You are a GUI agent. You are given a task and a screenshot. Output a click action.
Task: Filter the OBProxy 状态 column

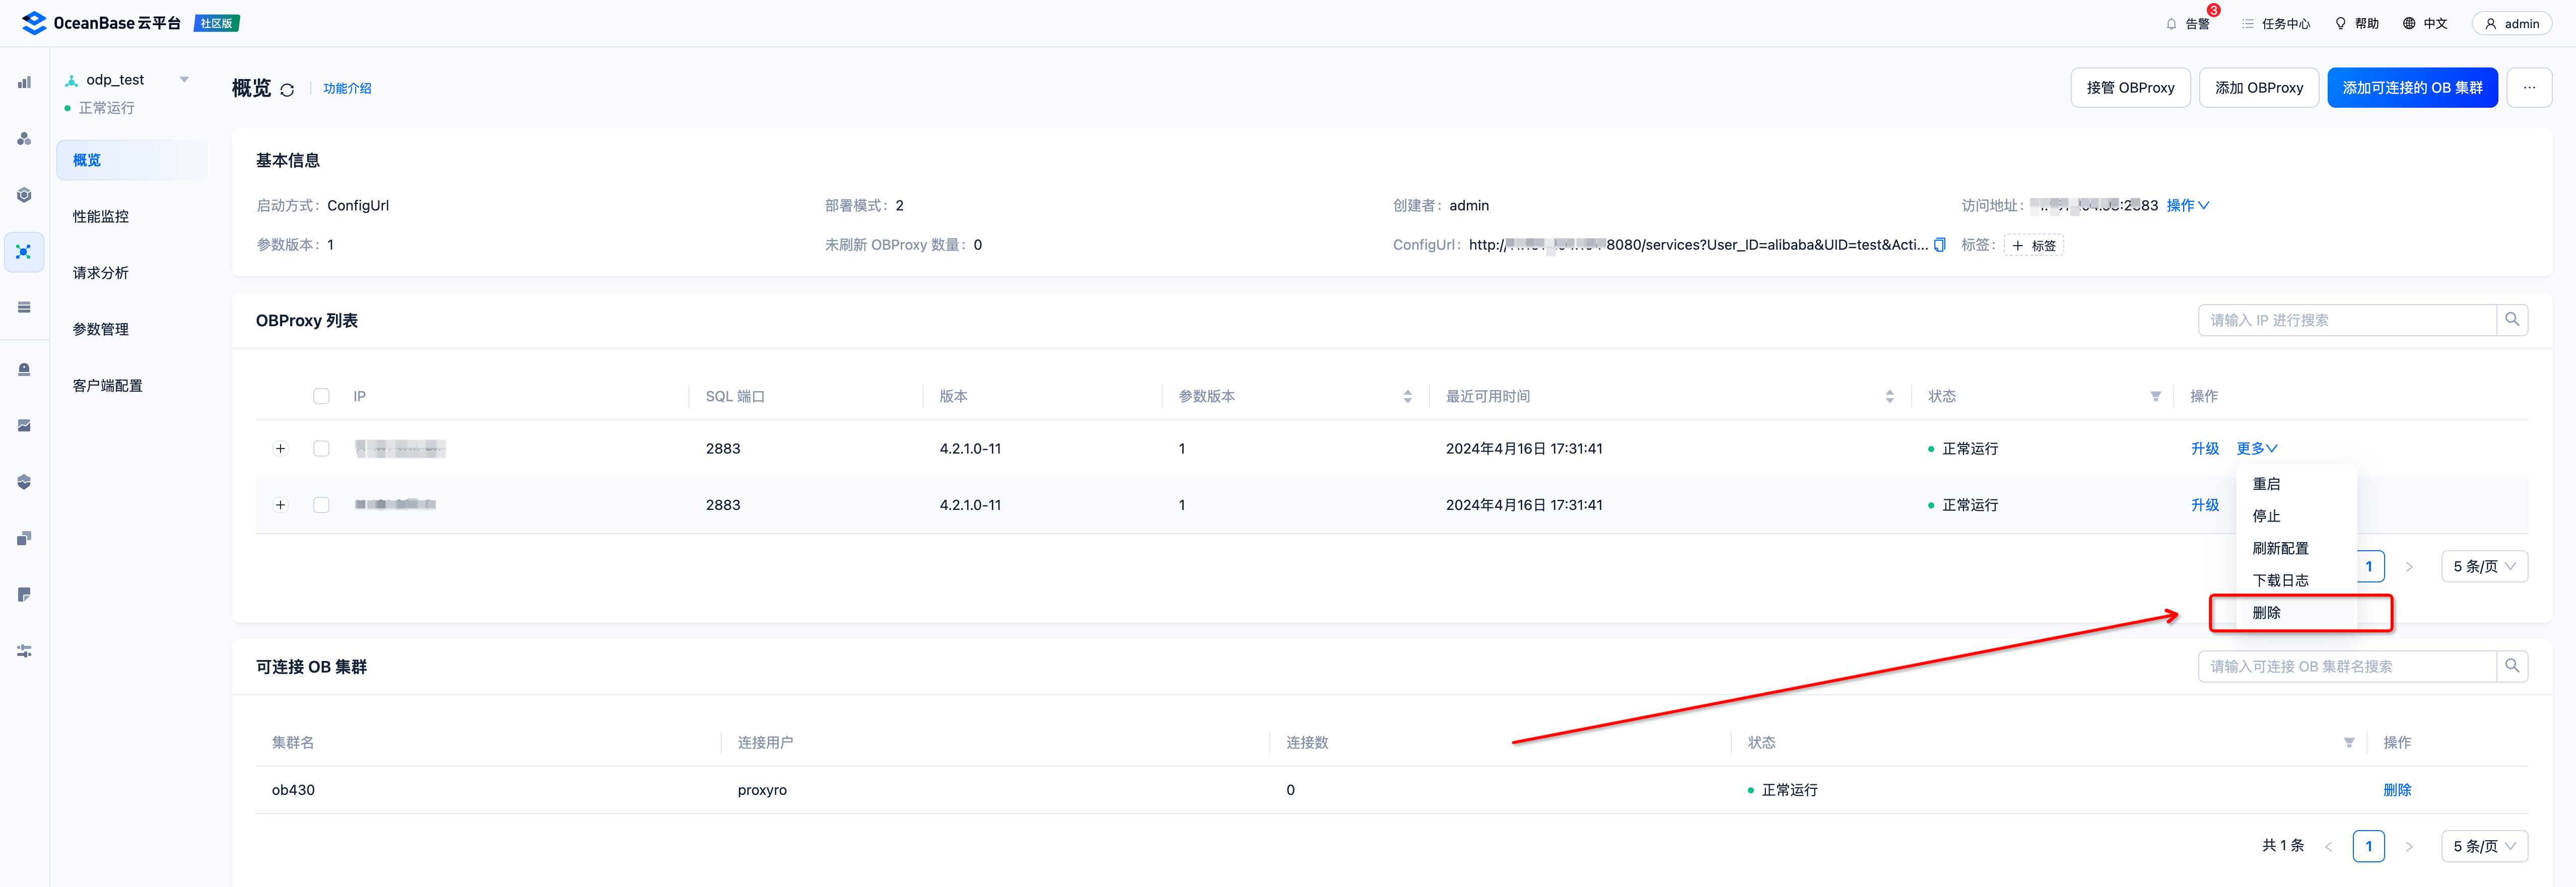tap(2155, 397)
